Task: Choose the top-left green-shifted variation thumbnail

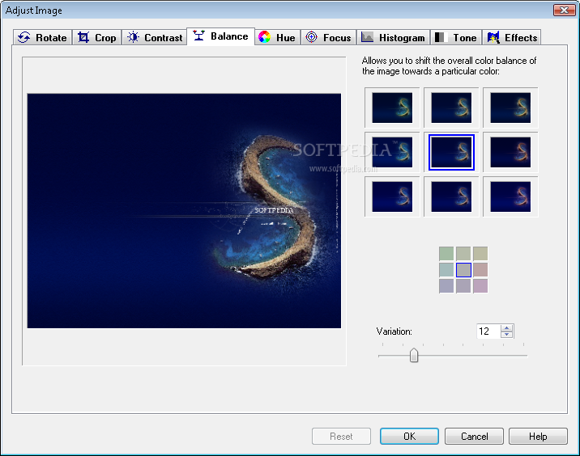Action: 392,108
